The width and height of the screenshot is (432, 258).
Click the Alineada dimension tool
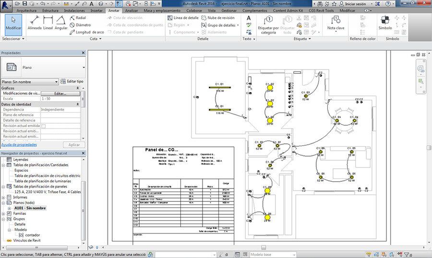(34, 23)
